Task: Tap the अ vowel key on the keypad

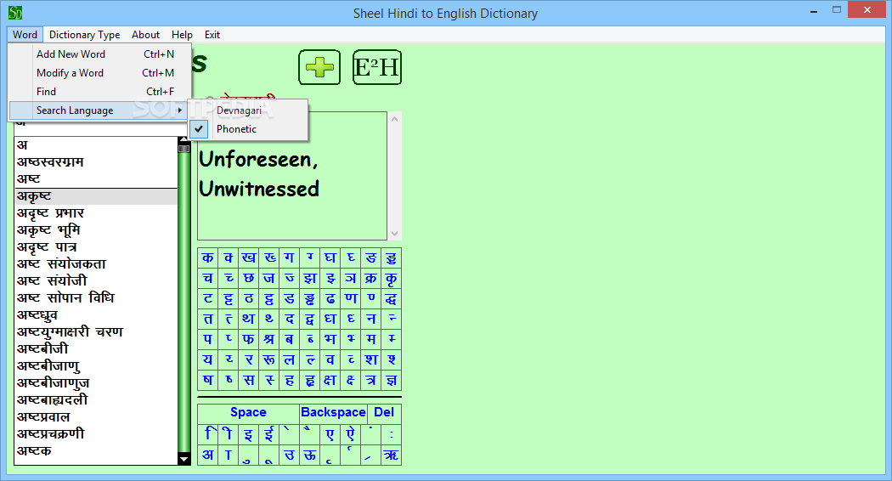Action: [207, 456]
